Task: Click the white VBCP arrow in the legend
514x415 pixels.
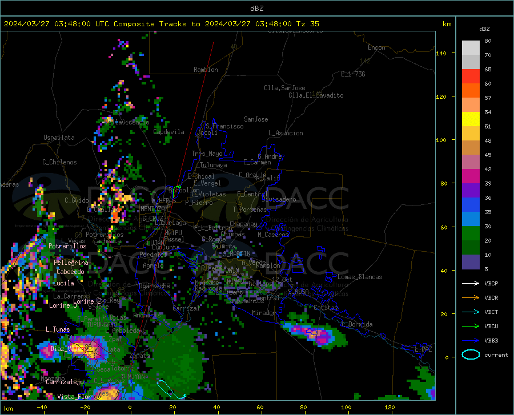Action: click(471, 283)
